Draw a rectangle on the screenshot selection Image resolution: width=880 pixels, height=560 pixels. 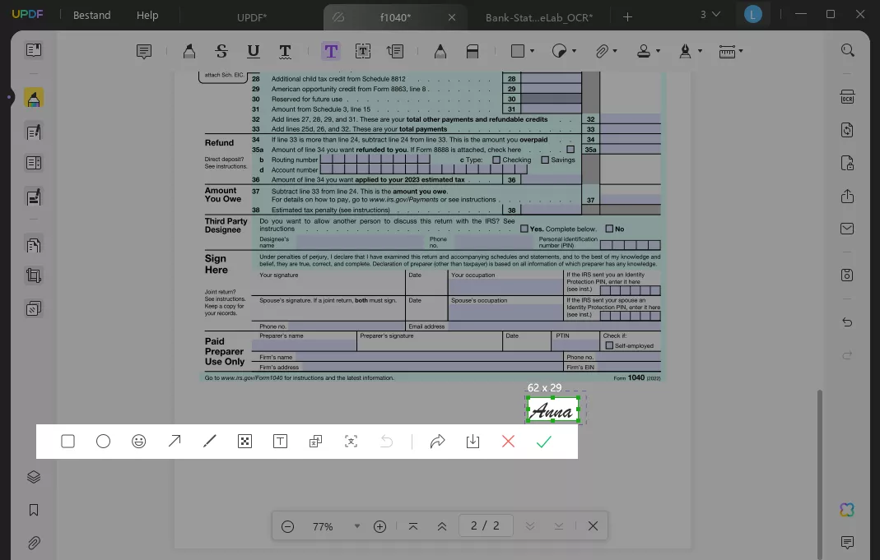point(68,442)
